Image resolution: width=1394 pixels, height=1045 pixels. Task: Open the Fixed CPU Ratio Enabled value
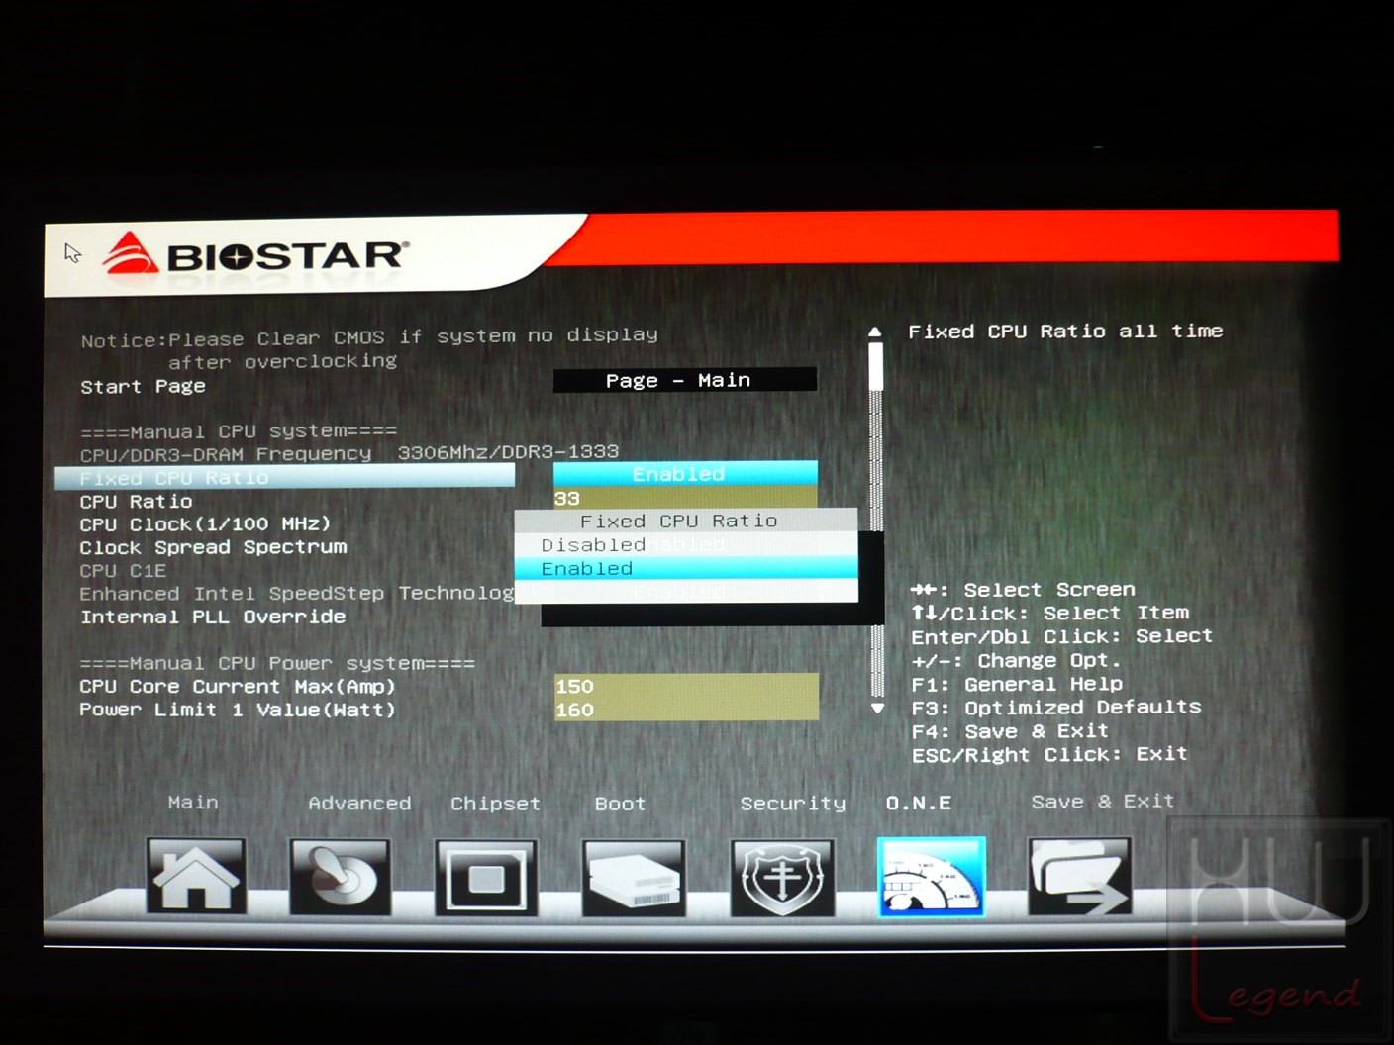point(685,474)
